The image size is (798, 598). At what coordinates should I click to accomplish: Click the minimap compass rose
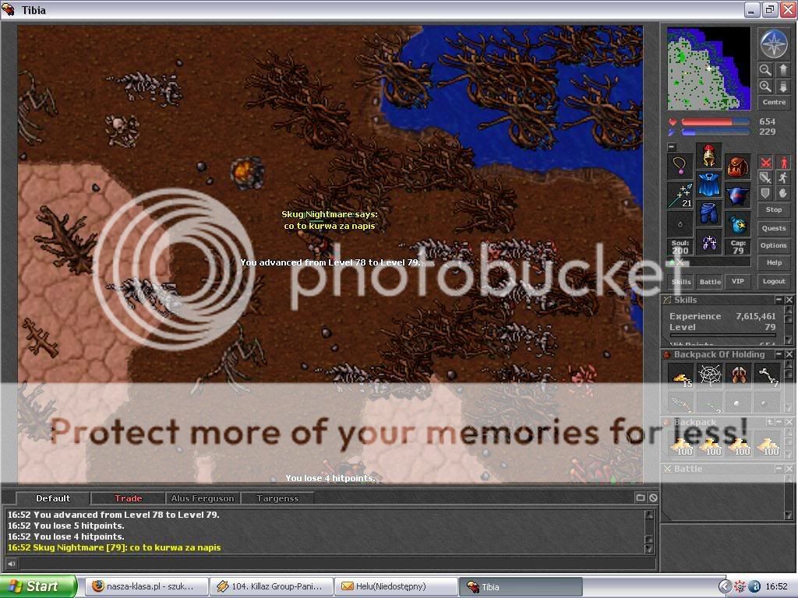pyautogui.click(x=774, y=44)
